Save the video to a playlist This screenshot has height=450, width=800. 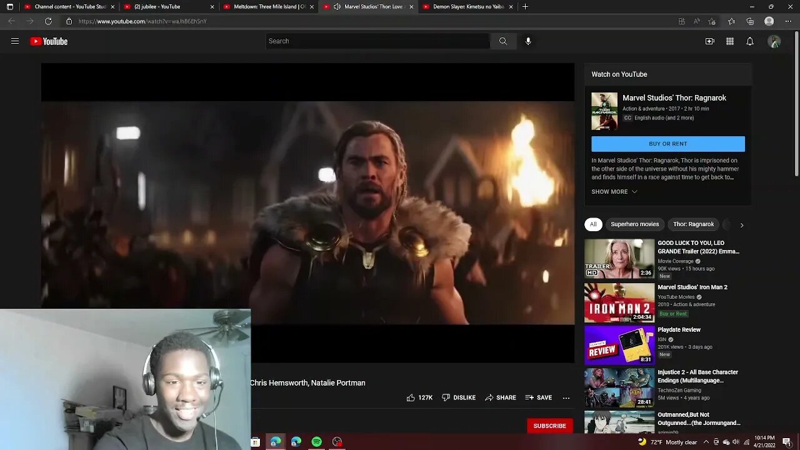[539, 397]
